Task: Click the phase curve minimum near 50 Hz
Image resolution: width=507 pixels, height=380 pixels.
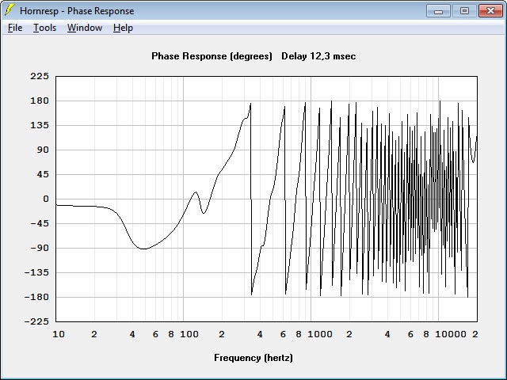Action: tap(143, 249)
